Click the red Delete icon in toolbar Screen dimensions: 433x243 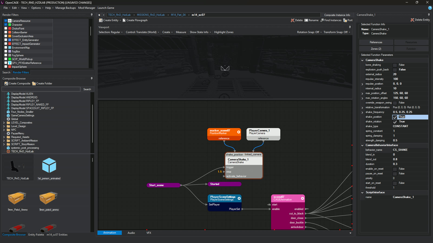tap(293, 20)
